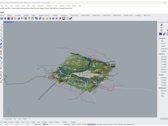Click the X-ray glasses display icon
168x126 pixels.
22,18
